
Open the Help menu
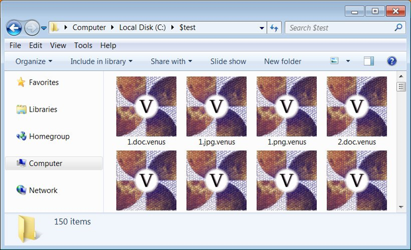(x=108, y=45)
